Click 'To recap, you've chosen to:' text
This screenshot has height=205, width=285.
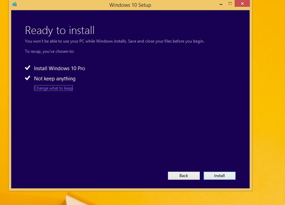click(49, 51)
